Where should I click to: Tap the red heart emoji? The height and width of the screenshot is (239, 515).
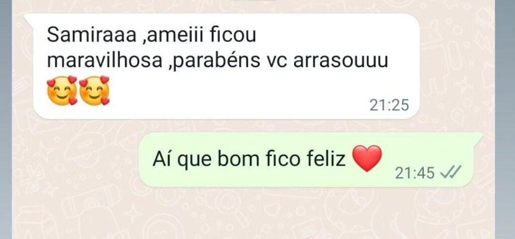click(x=367, y=159)
